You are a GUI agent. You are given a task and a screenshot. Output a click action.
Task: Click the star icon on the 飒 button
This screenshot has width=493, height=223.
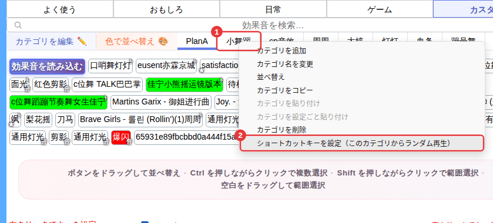point(12,124)
